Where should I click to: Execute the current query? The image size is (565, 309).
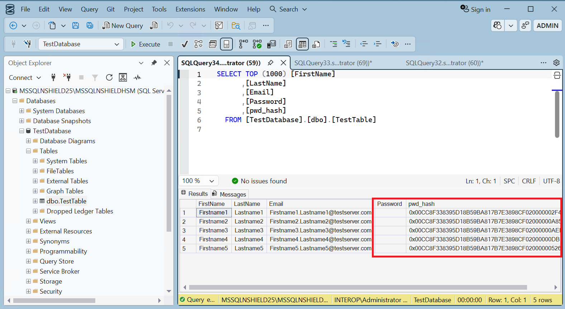[x=145, y=44]
